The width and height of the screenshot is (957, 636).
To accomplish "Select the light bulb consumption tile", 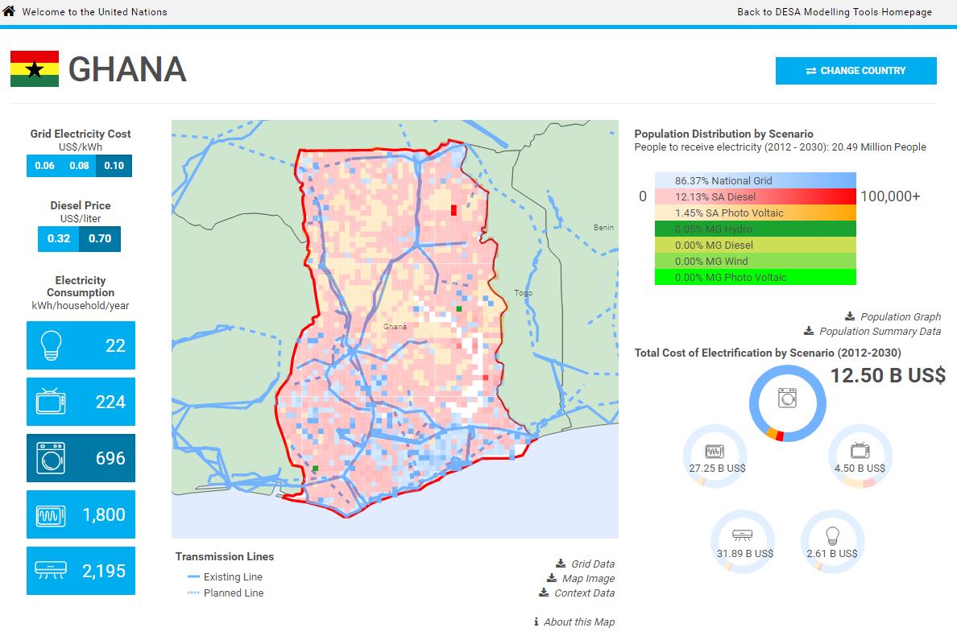I will point(81,345).
